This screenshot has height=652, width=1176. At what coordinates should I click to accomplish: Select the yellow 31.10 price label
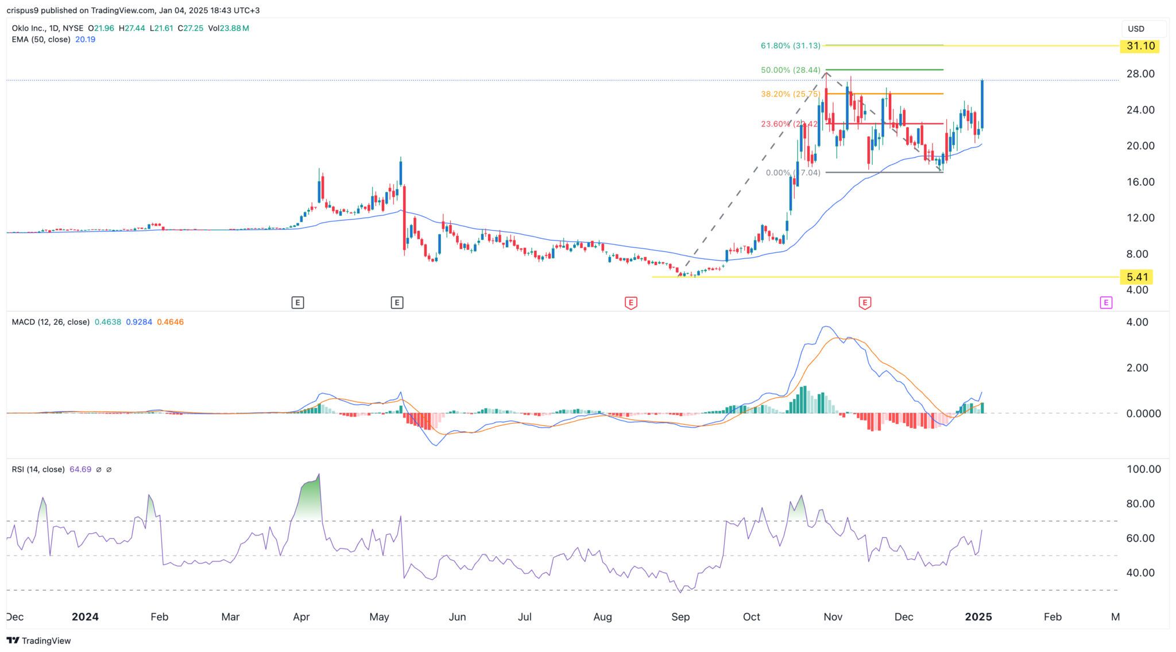pyautogui.click(x=1140, y=46)
